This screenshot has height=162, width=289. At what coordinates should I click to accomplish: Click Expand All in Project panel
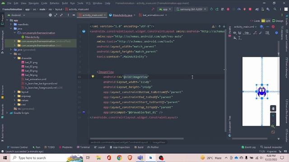coord(56,15)
